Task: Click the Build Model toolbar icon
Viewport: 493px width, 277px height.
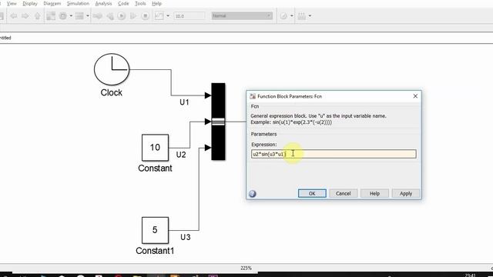Action: pyautogui.click(x=302, y=15)
